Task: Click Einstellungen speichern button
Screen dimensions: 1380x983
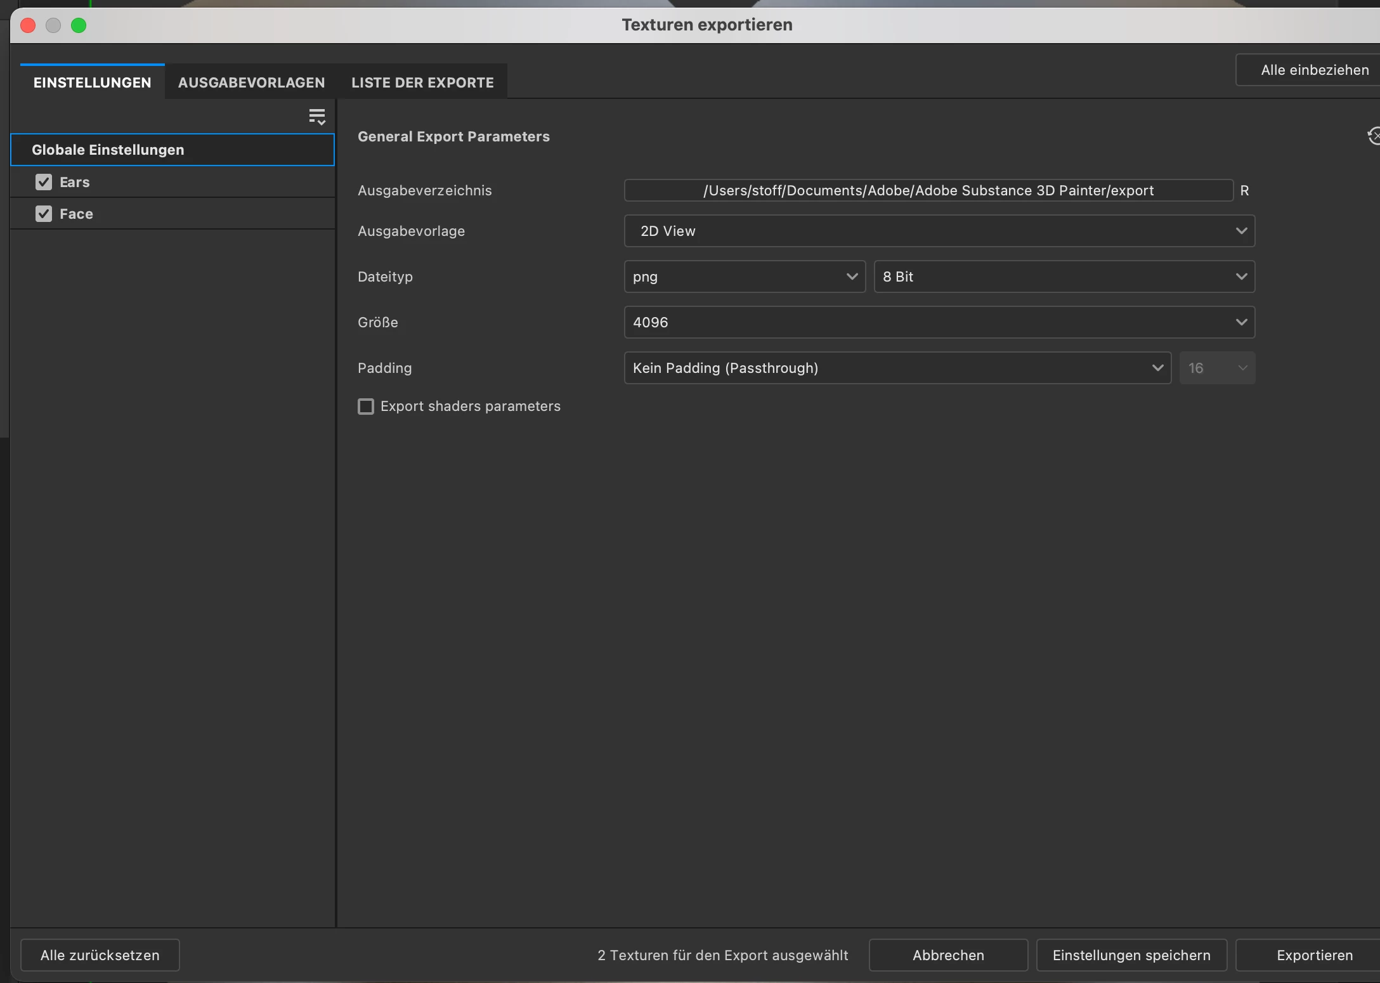Action: click(1131, 955)
